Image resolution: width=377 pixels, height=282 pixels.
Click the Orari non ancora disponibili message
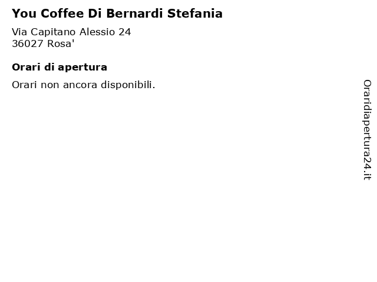click(84, 85)
